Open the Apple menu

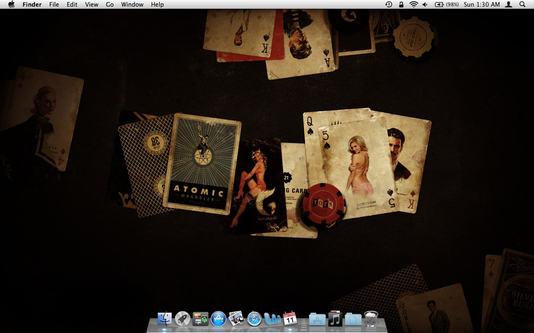coord(11,5)
